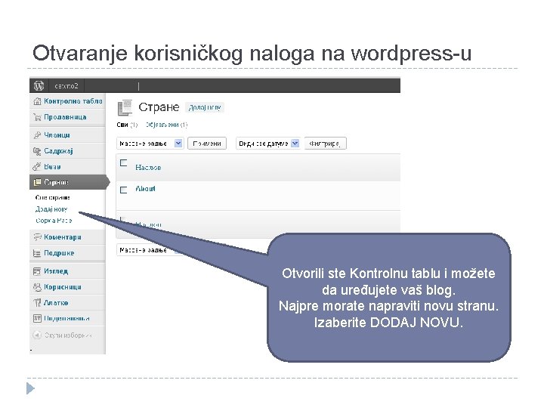Image resolution: width=544 pixels, height=408 pixels.
Task: Click the Подешавања settings icon
Action: [37, 319]
